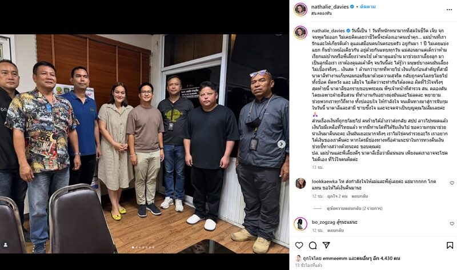Open bo_zogzag's profile avatar

click(x=300, y=224)
